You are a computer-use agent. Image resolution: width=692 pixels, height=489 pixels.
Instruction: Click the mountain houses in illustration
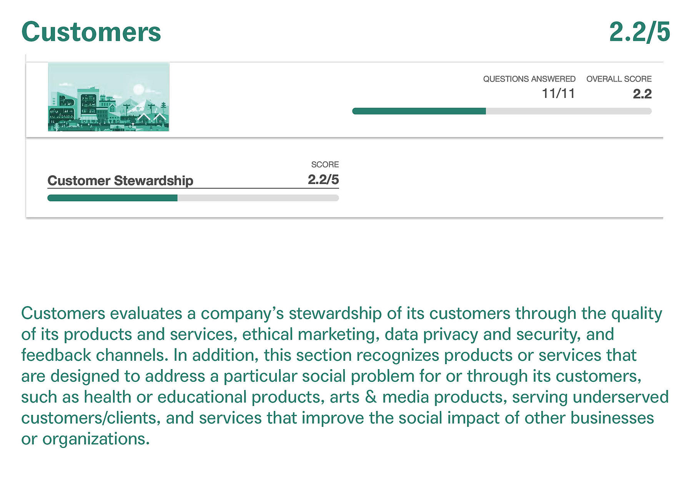click(x=151, y=118)
